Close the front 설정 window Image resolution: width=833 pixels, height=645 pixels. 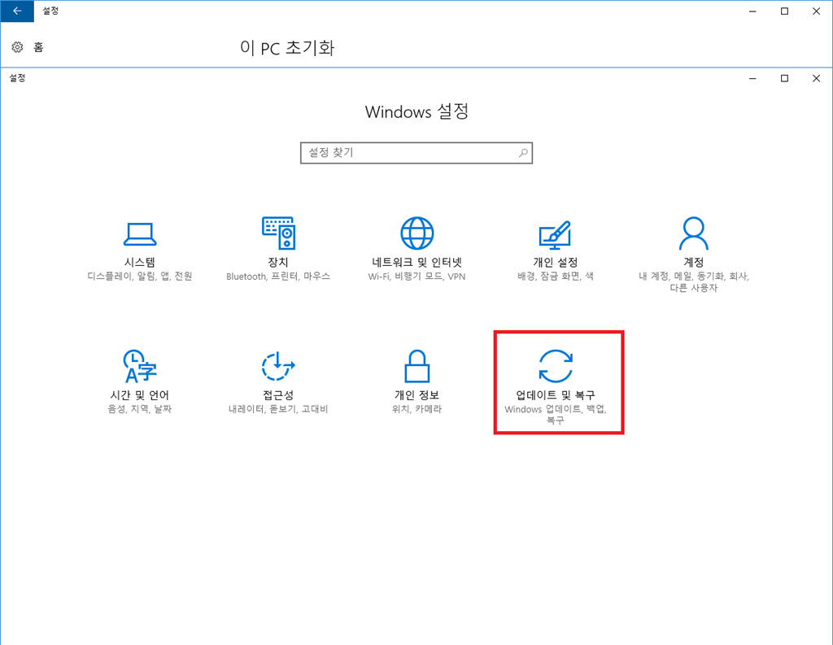tap(817, 79)
